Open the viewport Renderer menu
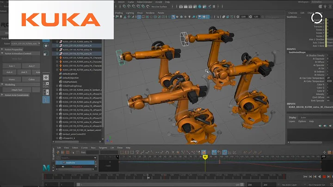Viewport: 333px width, 187px height. pyautogui.click(x=150, y=13)
